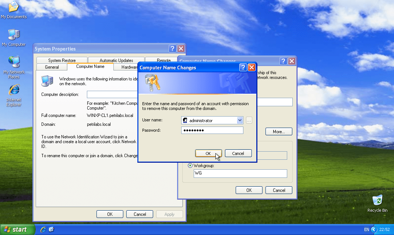Show hidden tray icons with the arrow
The width and height of the screenshot is (394, 235).
tap(374, 229)
